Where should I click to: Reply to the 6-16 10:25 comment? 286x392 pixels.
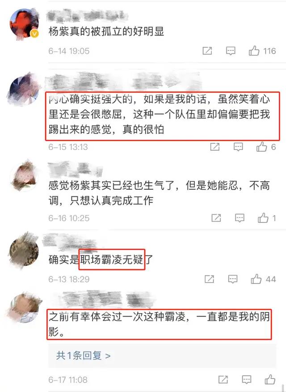click(x=240, y=218)
